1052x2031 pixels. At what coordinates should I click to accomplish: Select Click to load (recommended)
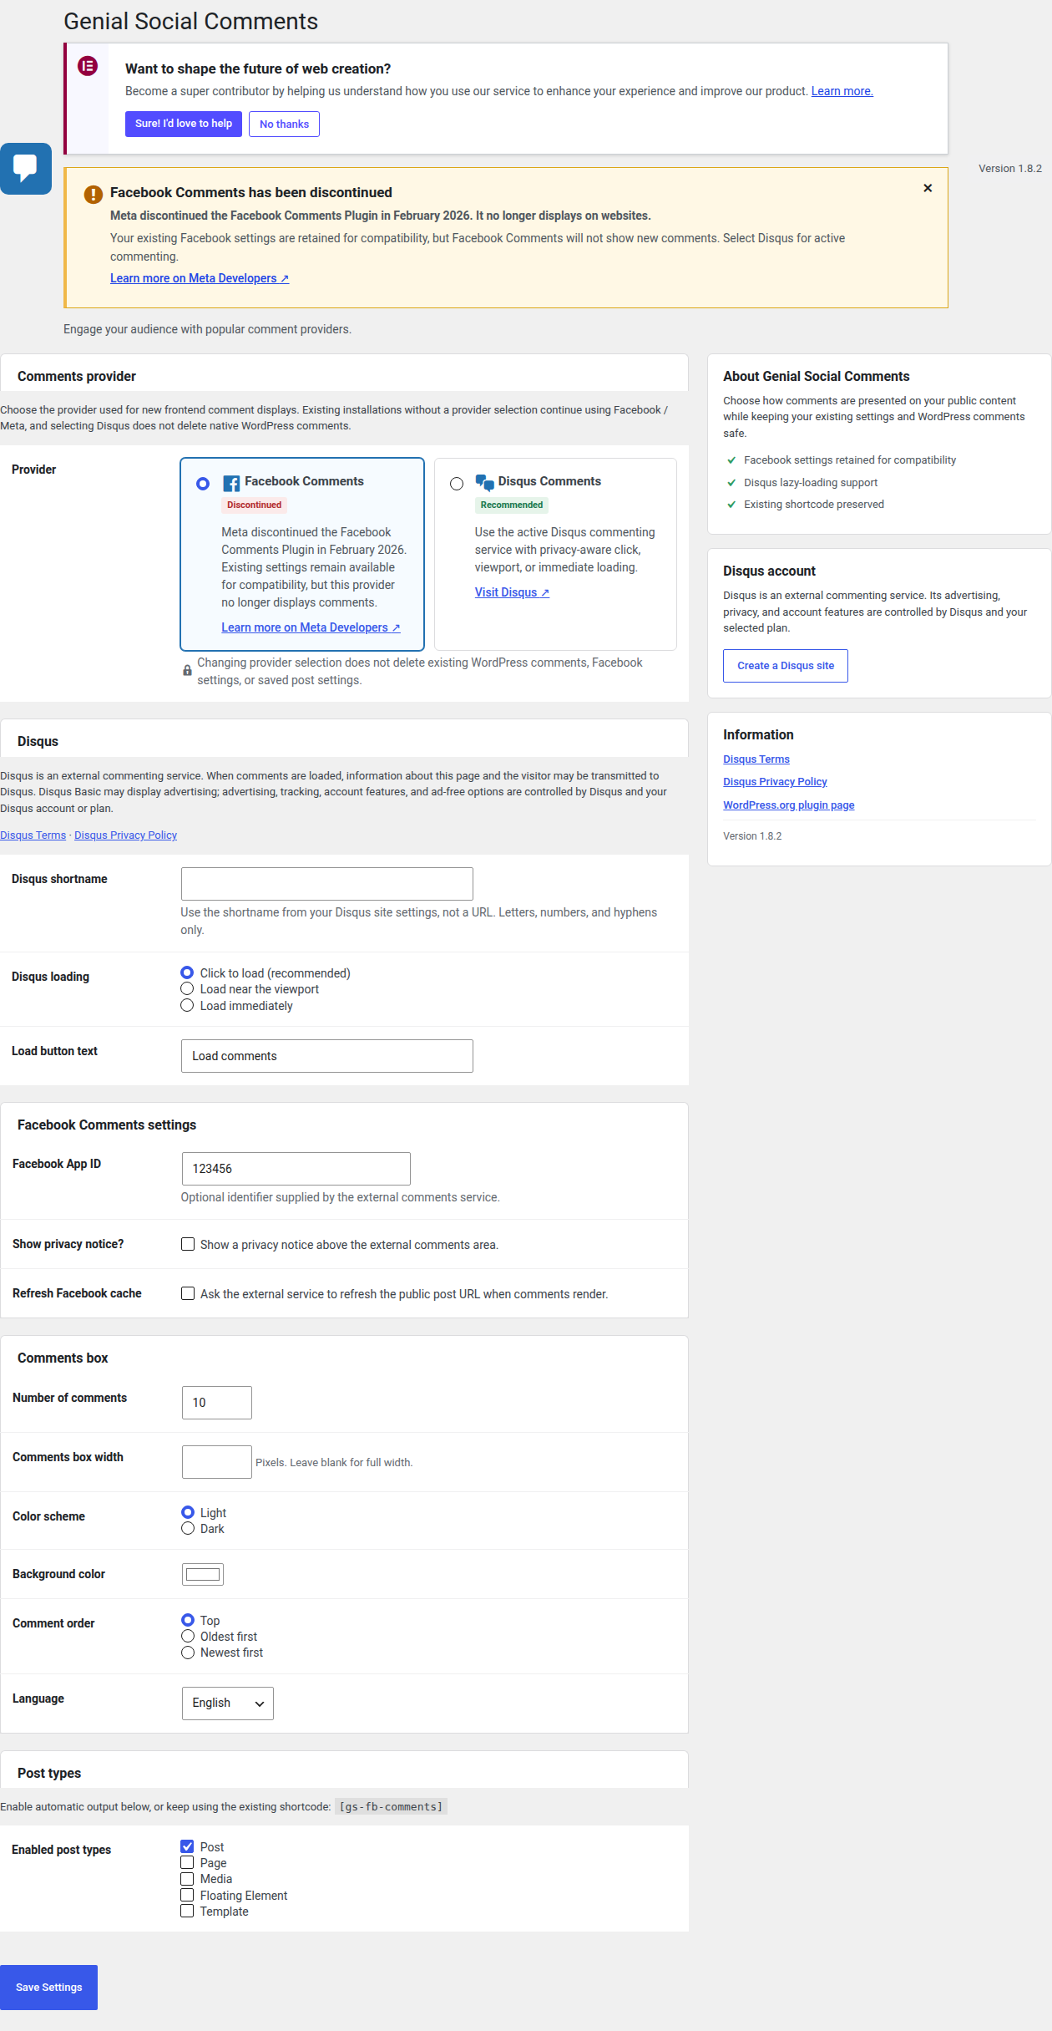coord(187,973)
